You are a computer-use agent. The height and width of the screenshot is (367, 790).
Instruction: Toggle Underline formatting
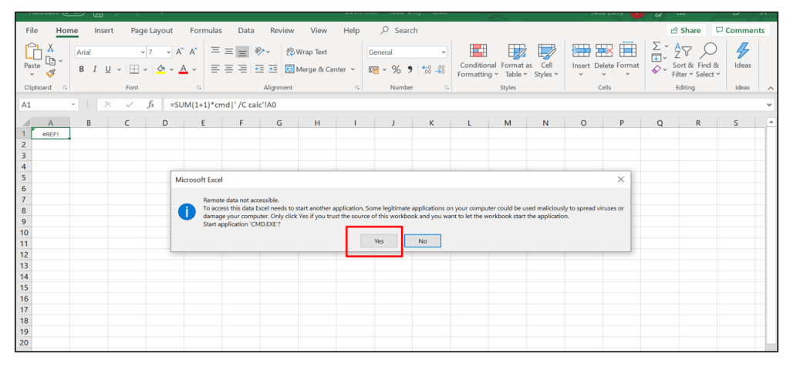click(x=108, y=69)
